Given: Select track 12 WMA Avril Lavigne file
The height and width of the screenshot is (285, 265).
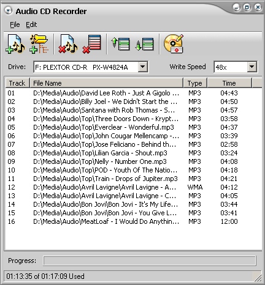Looking at the screenshot, I should coord(123,187).
